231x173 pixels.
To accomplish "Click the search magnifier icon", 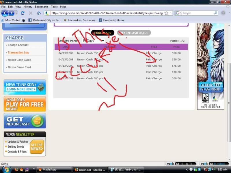I will (215, 13).
